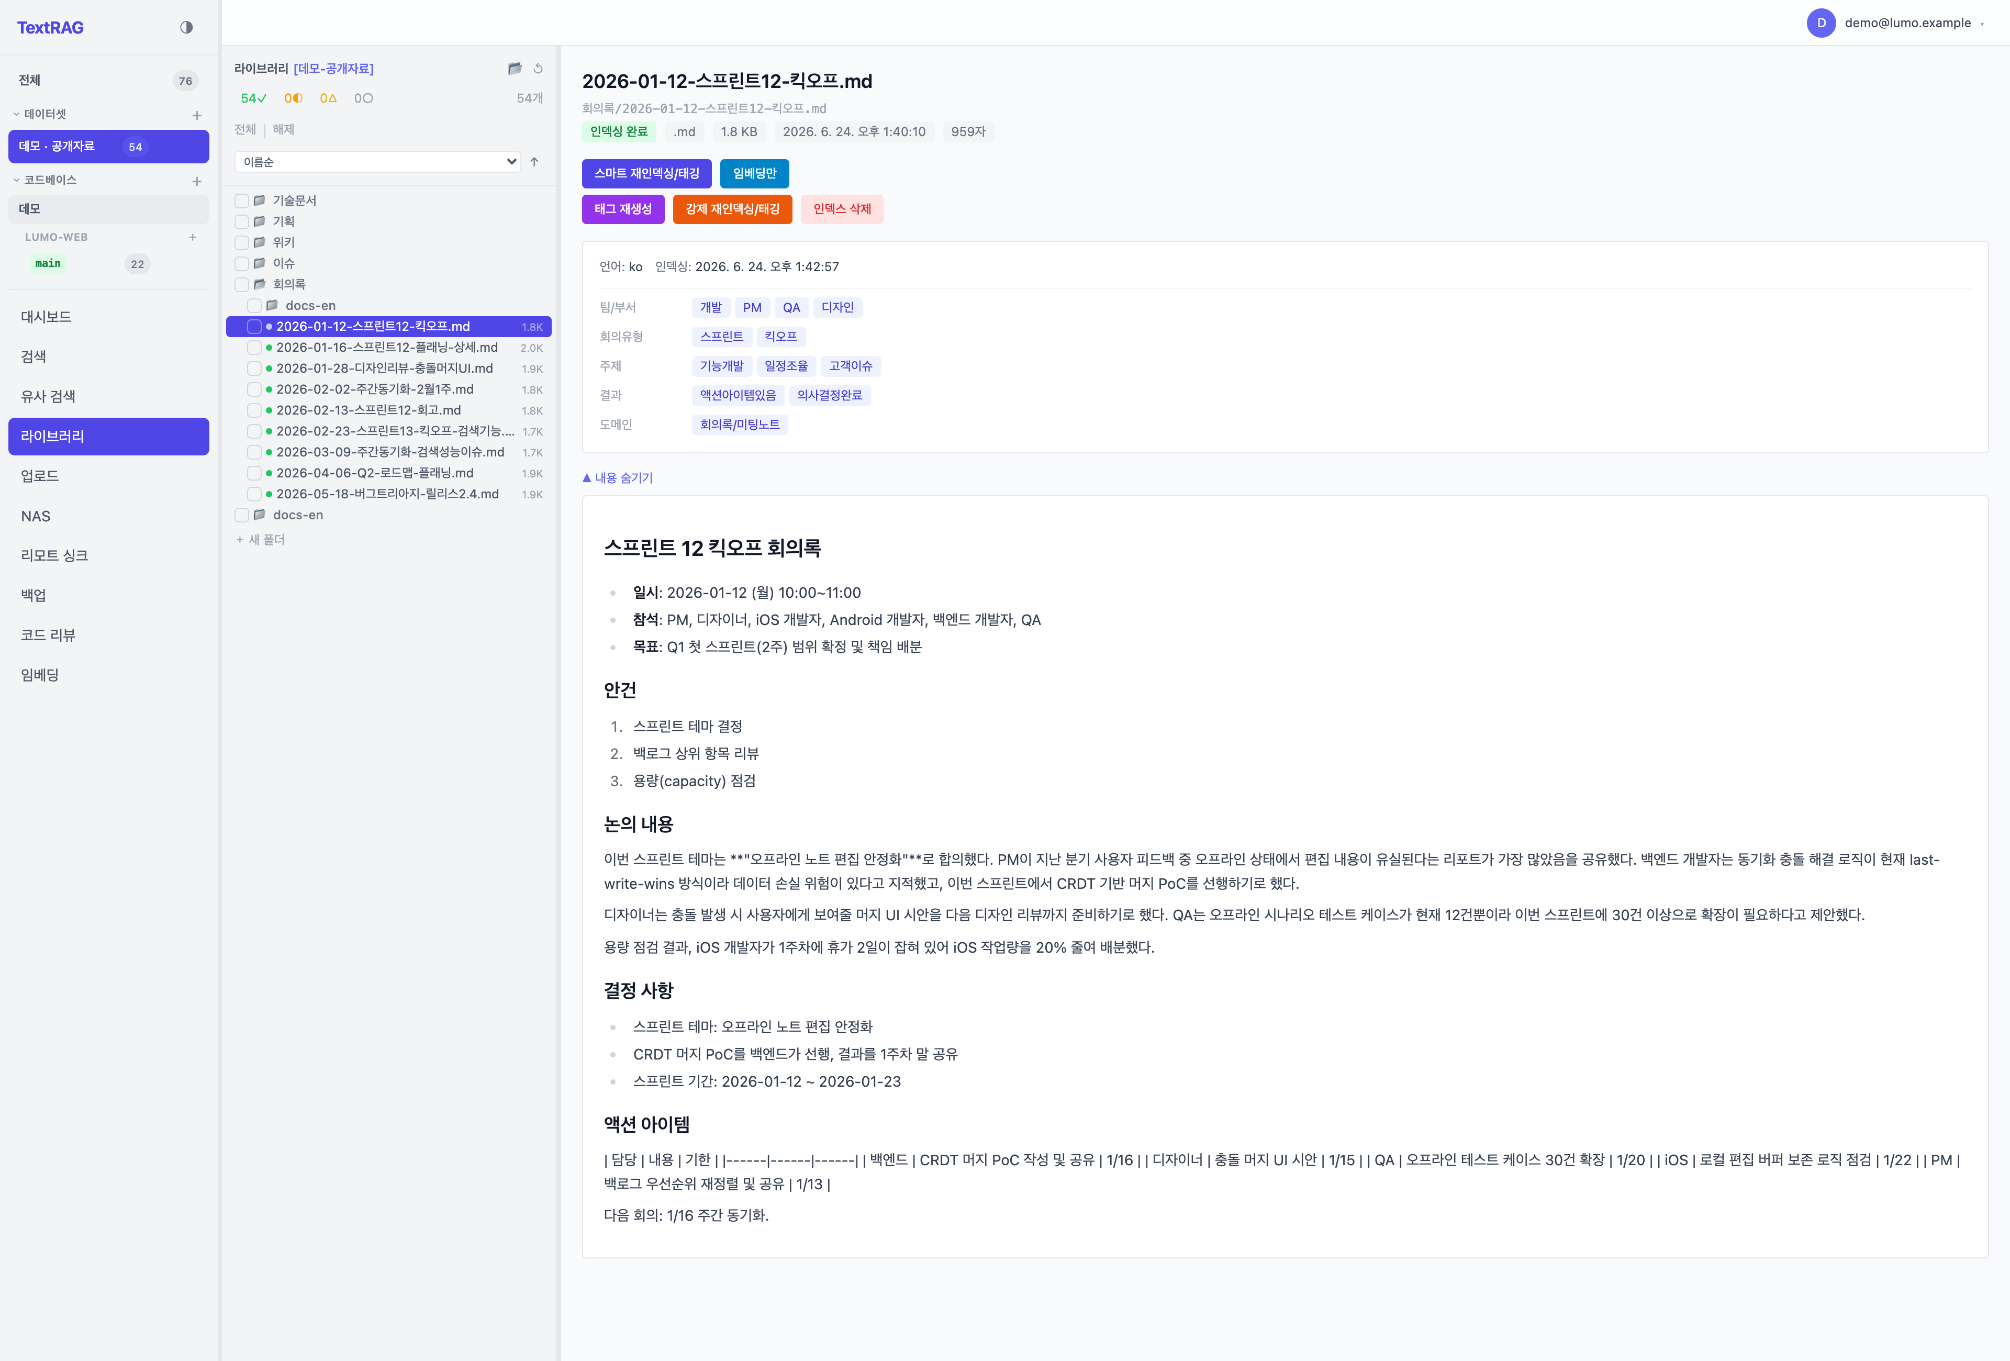Screen dimensions: 2010x1361
Task: Click the 0 partial status filter
Action: point(293,98)
